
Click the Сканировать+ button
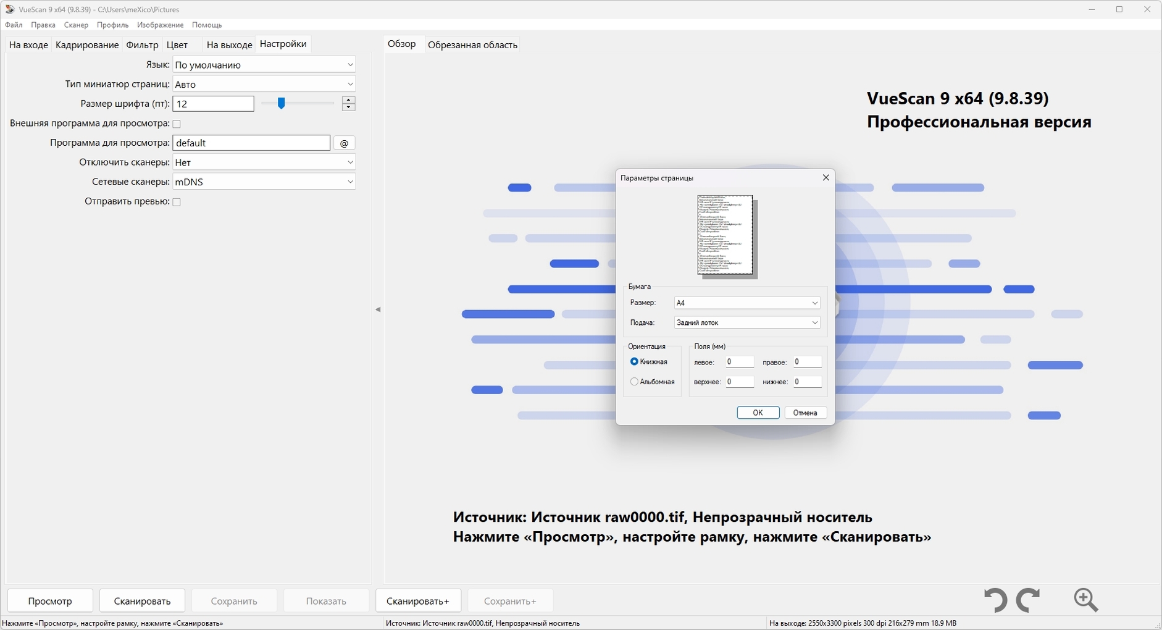(418, 601)
